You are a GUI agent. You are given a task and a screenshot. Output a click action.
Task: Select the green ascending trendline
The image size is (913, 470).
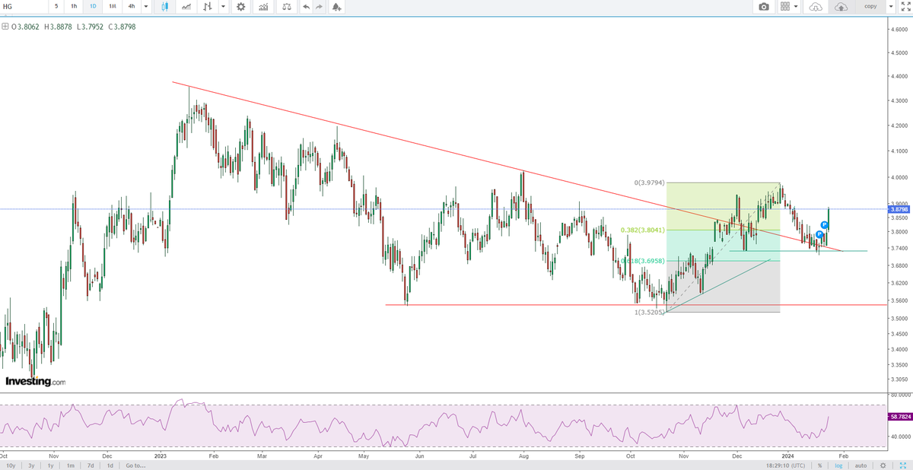pyautogui.click(x=719, y=286)
